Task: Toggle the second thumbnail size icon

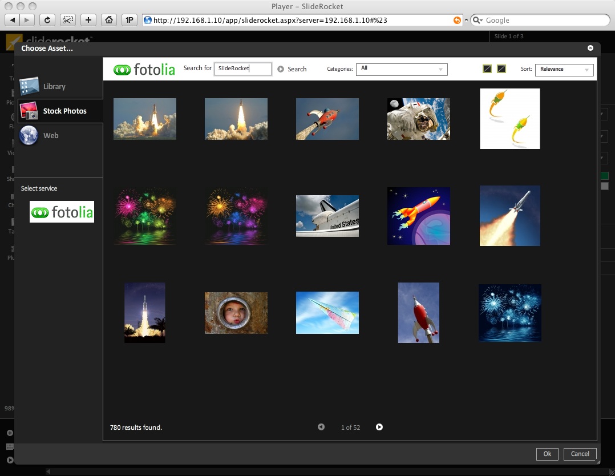Action: [501, 68]
